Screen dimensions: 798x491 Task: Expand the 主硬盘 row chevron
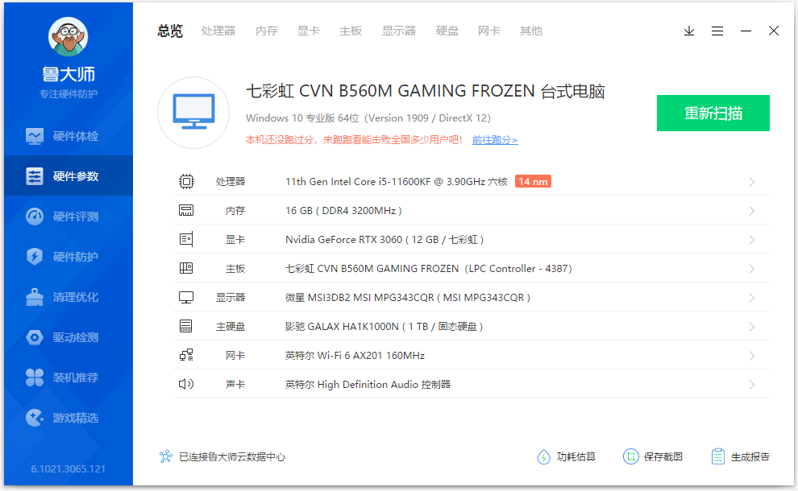pos(751,327)
